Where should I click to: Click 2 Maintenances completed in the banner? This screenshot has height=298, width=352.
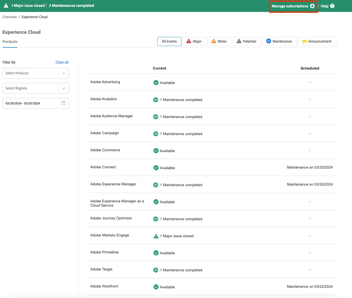[71, 6]
